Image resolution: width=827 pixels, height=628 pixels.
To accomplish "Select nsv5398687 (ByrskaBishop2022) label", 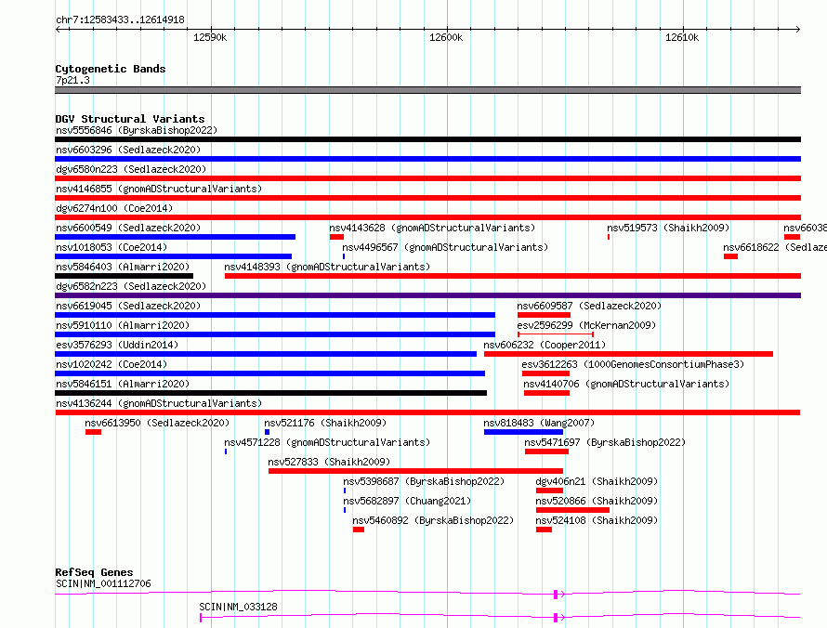I will 424,481.
